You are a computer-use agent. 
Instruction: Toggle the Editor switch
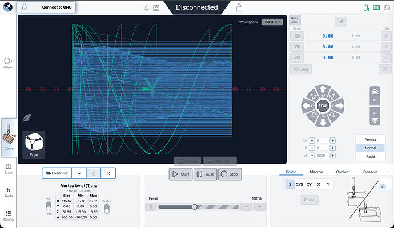point(107,209)
